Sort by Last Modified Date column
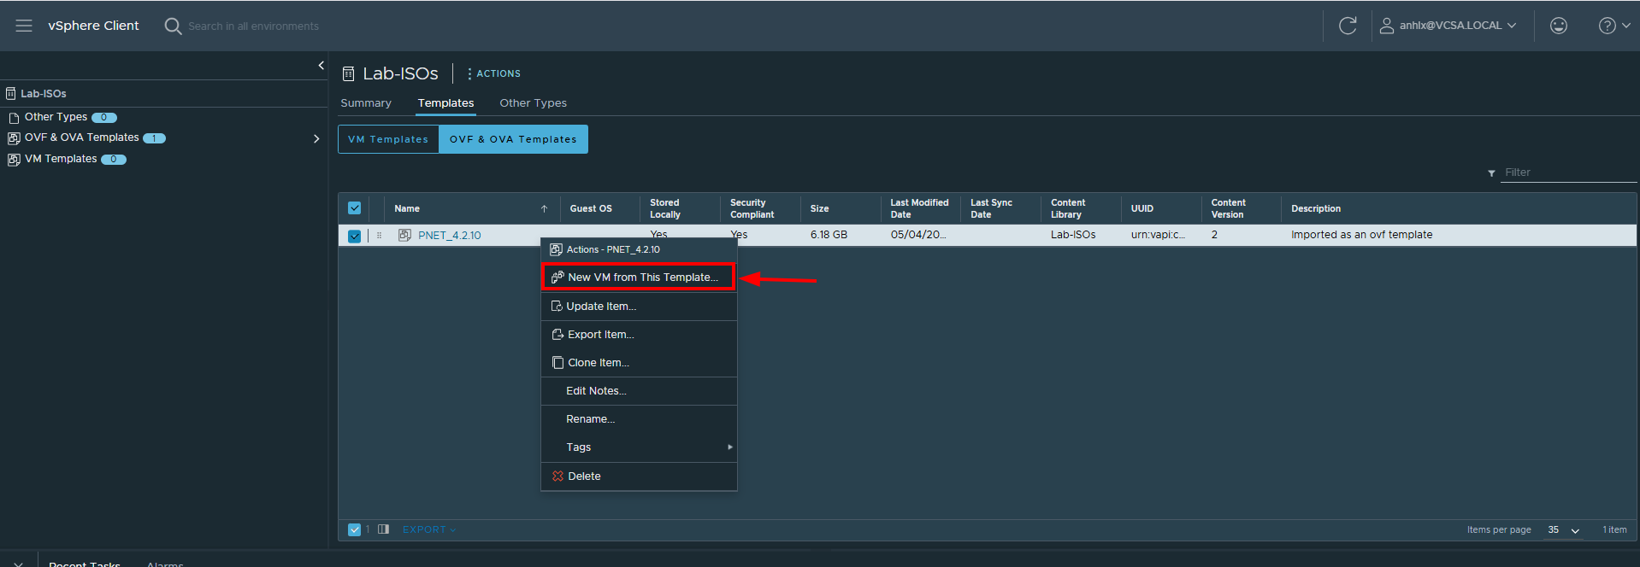 (919, 208)
